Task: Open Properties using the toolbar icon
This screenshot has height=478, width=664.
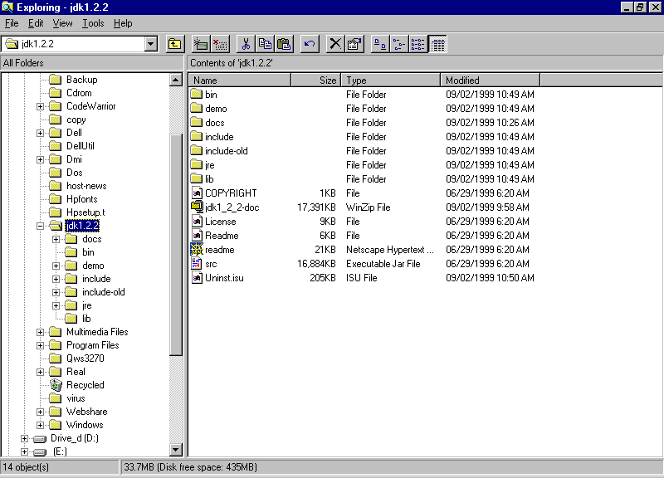Action: click(x=354, y=43)
